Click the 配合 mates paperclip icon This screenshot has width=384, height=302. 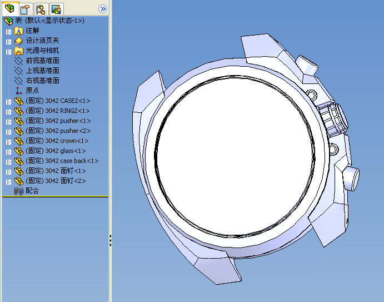coord(18,191)
